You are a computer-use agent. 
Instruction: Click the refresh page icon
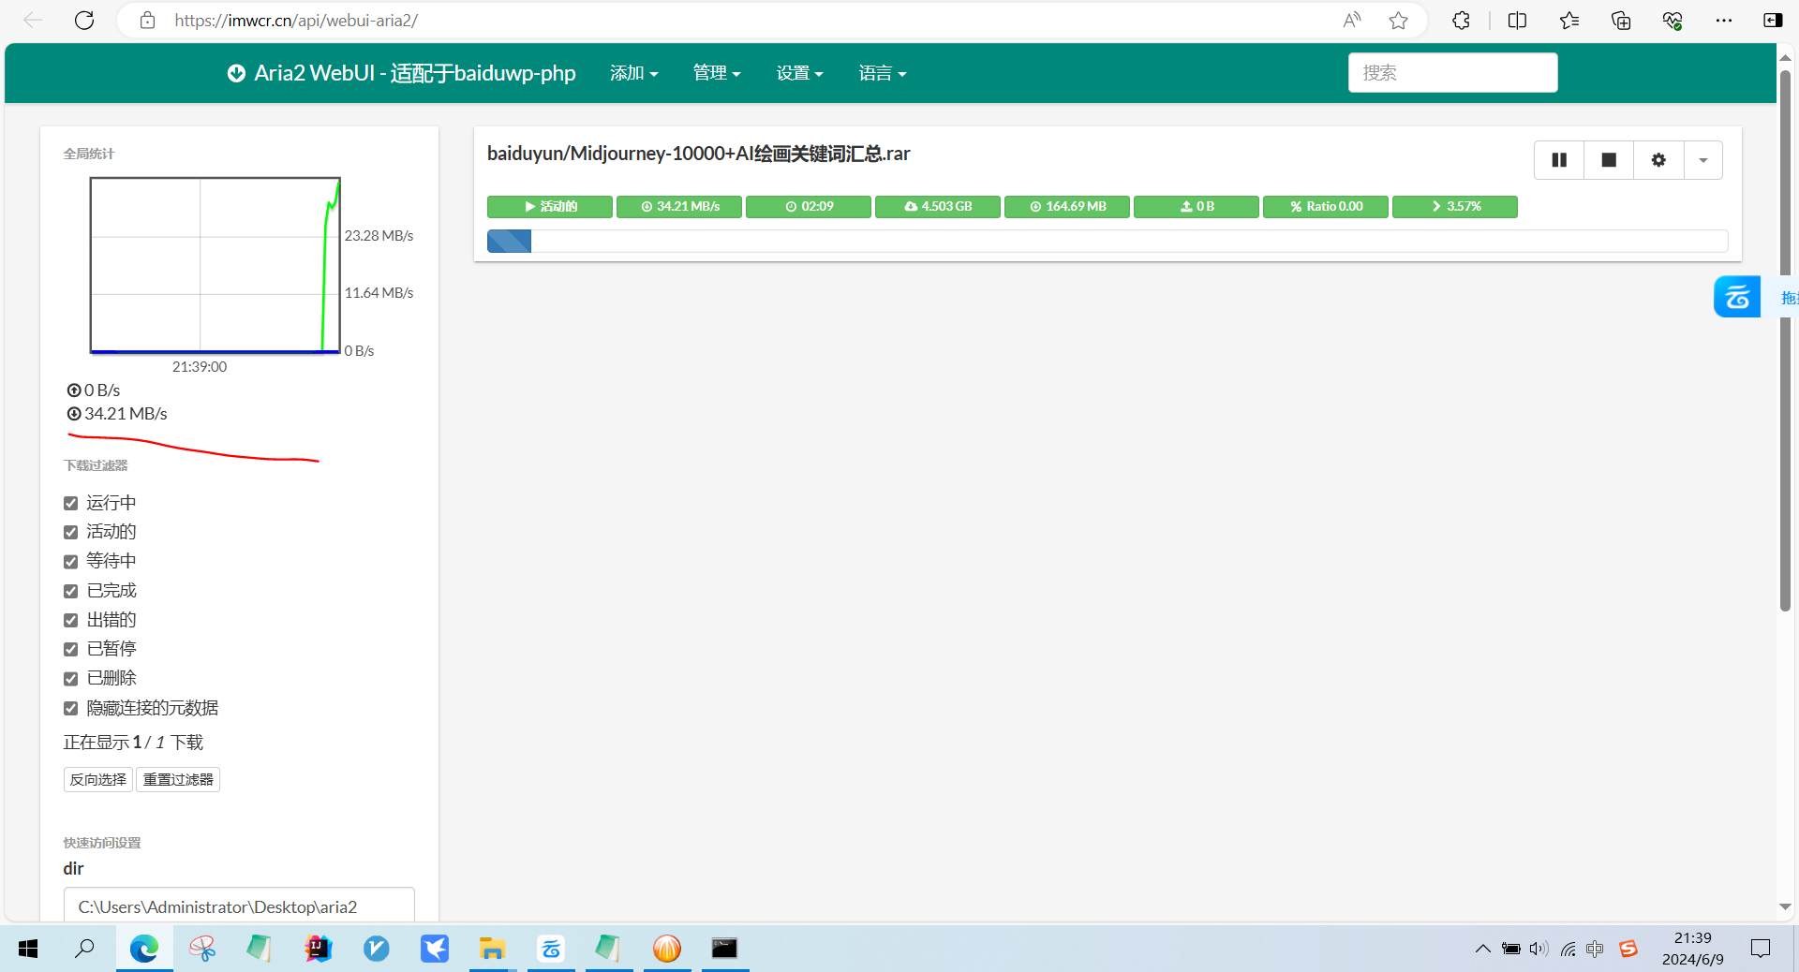[x=84, y=21]
